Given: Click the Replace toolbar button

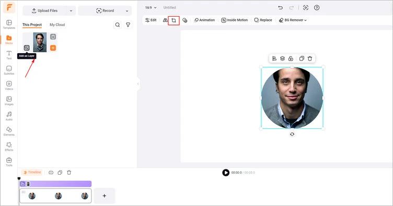Looking at the screenshot, I should [x=263, y=20].
